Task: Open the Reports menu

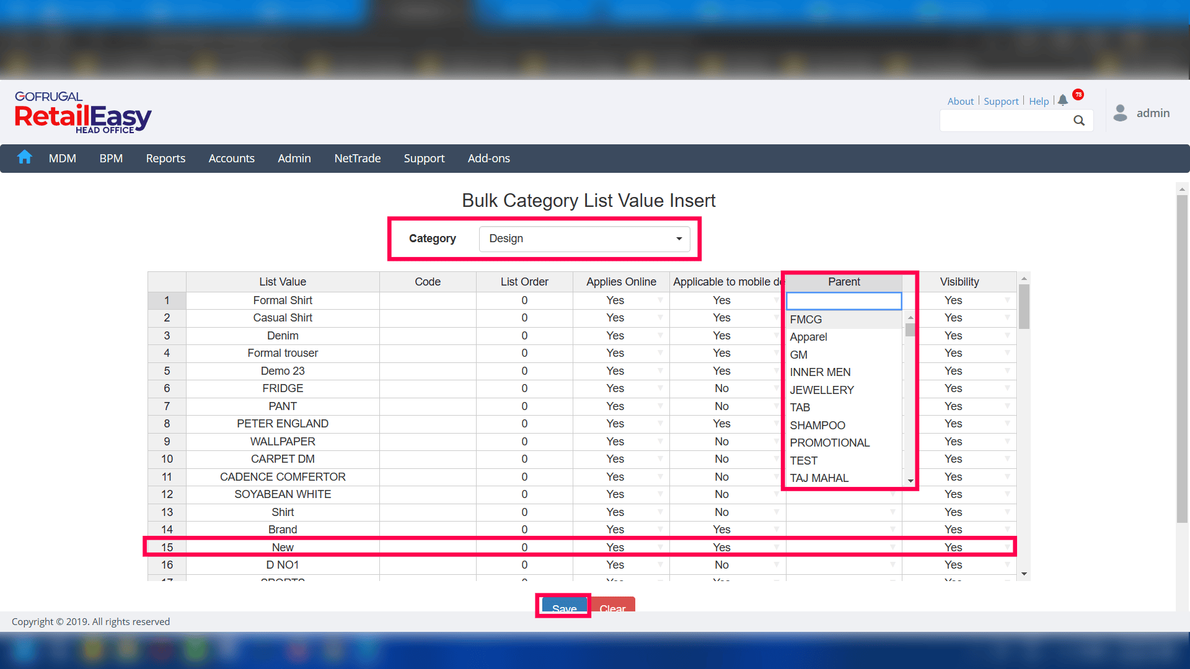Action: coord(165,159)
